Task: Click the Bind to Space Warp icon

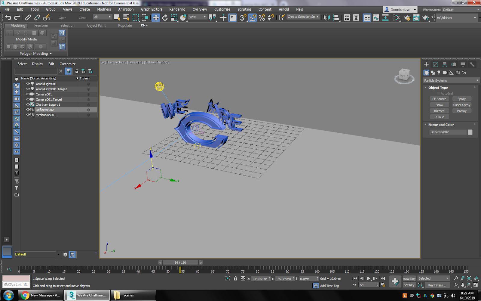Action: click(x=47, y=18)
